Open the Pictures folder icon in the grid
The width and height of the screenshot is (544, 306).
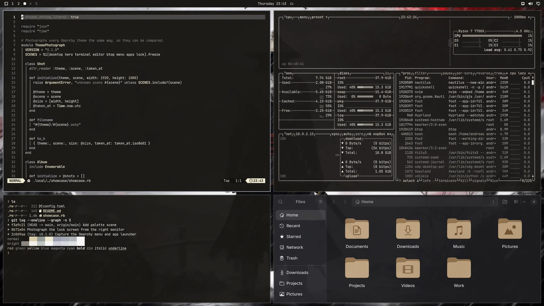[510, 234]
